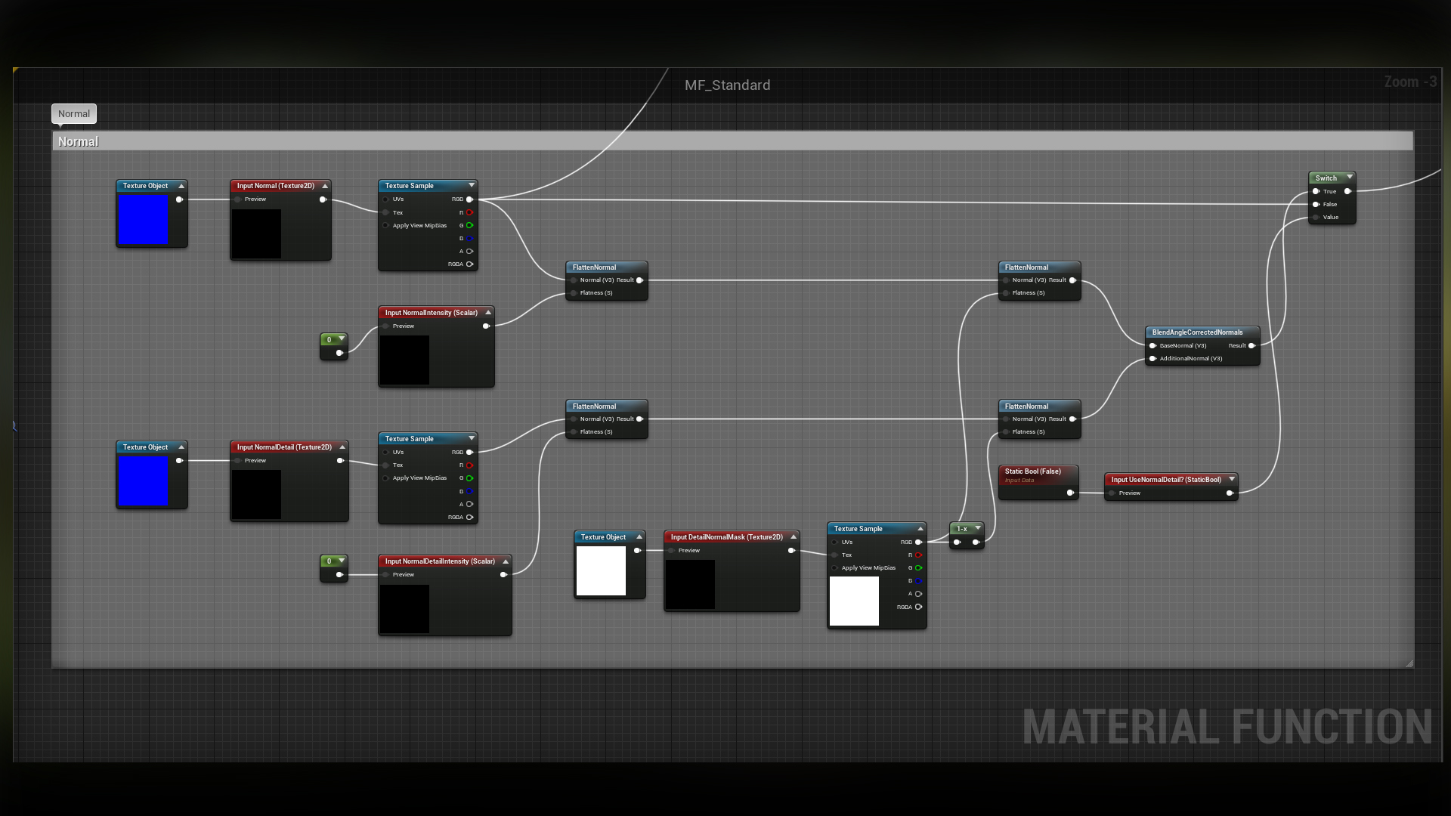Expand the 1-x node dropdown arrow

coord(978,528)
